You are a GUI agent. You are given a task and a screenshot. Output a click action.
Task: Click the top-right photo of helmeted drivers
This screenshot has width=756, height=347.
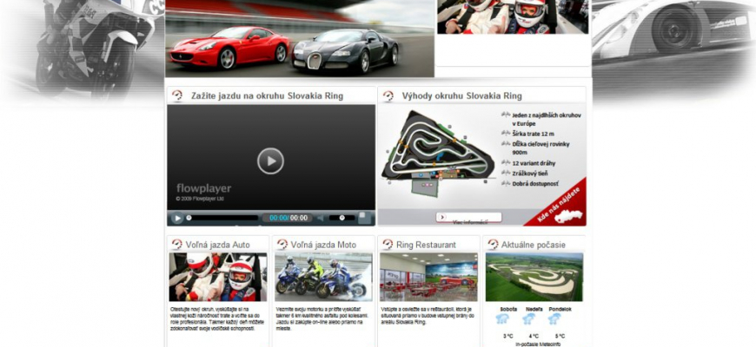click(513, 16)
